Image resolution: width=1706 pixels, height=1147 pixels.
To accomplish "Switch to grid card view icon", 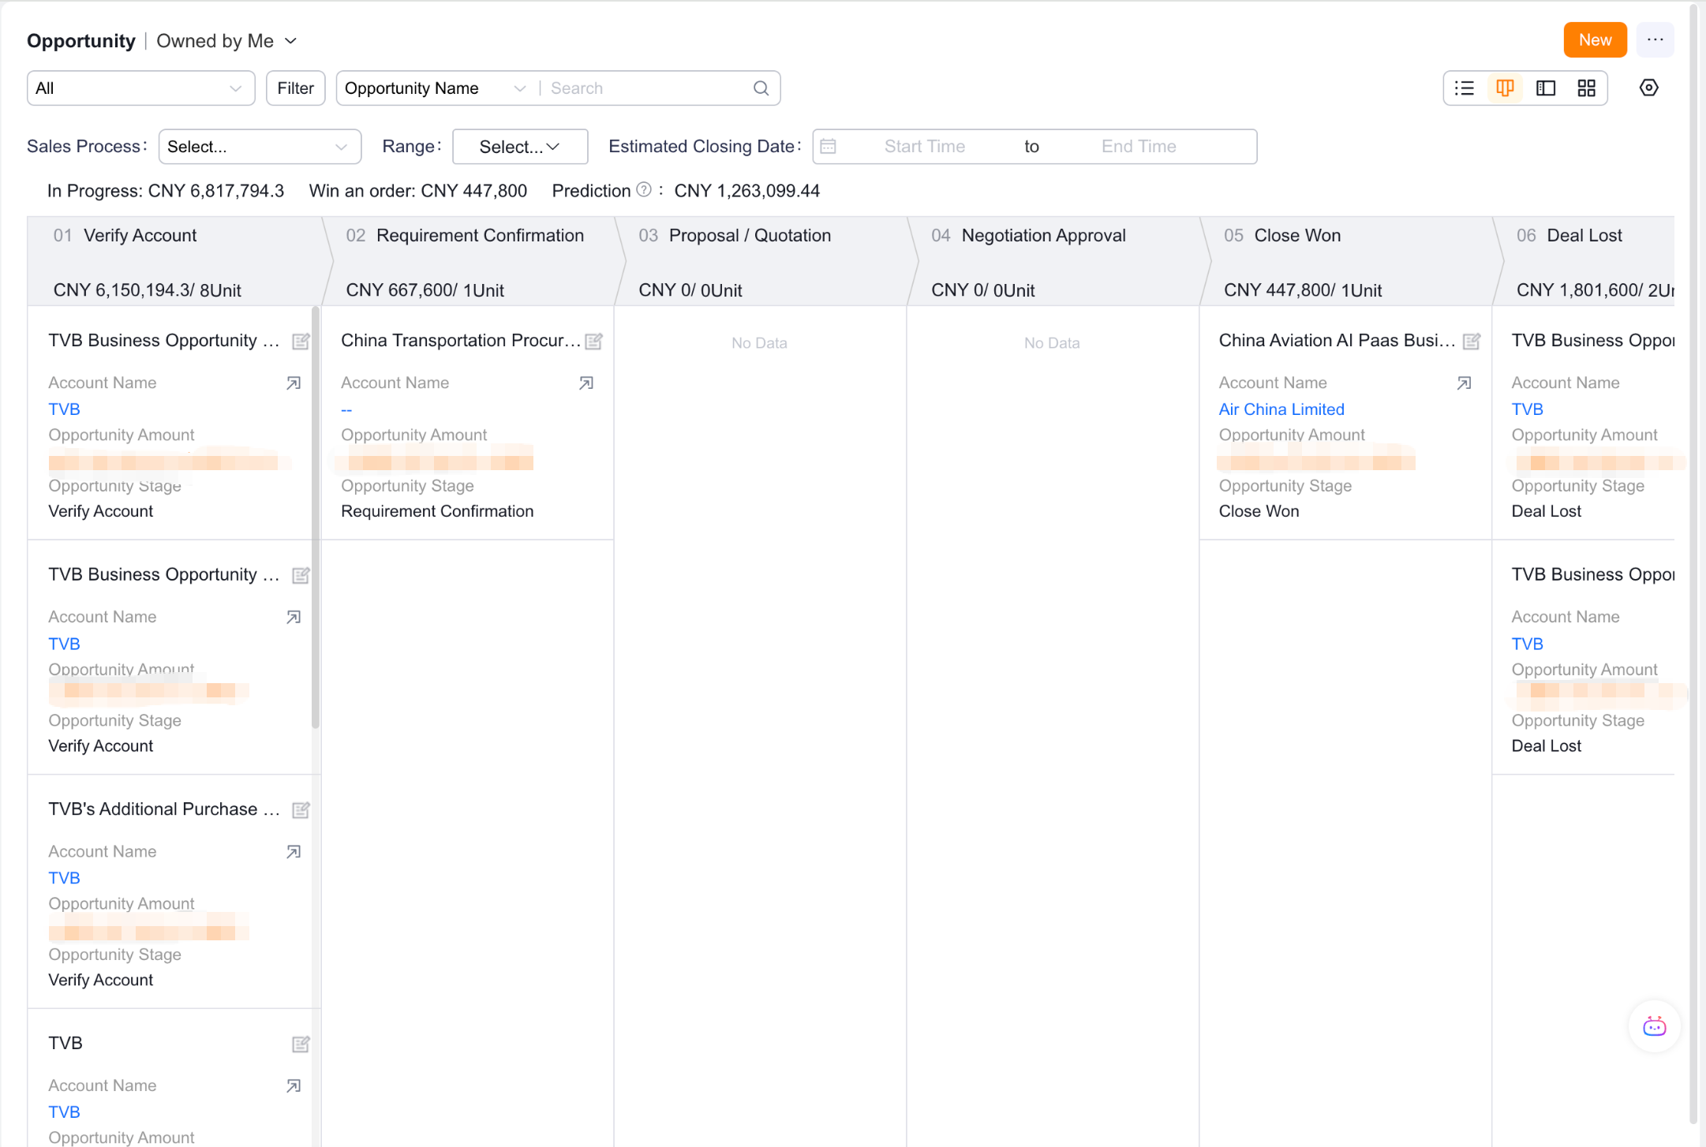I will pyautogui.click(x=1586, y=88).
